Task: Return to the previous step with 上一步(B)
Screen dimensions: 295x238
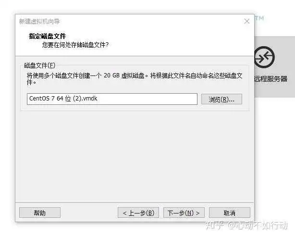Action: click(x=138, y=213)
